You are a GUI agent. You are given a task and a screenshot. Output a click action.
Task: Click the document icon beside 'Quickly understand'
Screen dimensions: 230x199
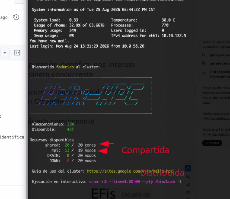(204, 55)
